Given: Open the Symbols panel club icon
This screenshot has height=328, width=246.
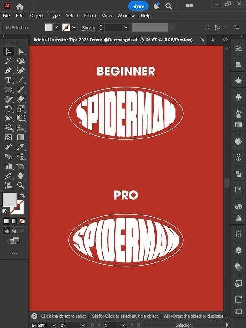Looking at the screenshot, I should click(238, 97).
